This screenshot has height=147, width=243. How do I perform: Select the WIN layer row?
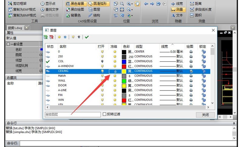(x=128, y=100)
